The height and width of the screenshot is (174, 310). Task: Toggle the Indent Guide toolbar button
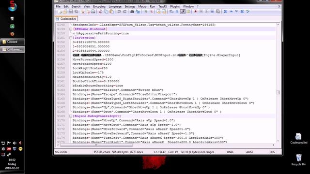[x=183, y=12]
